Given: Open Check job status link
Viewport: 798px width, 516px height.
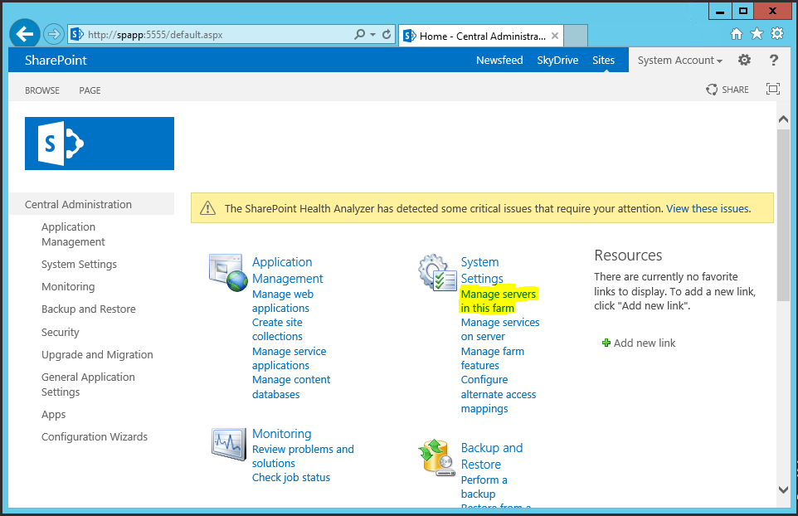Looking at the screenshot, I should (x=291, y=477).
